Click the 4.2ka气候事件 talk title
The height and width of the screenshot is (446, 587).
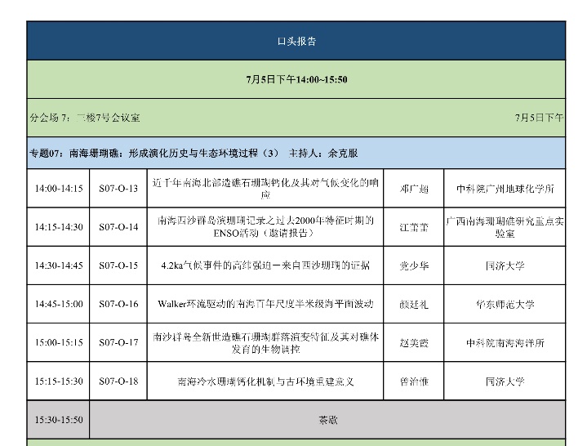pyautogui.click(x=265, y=265)
